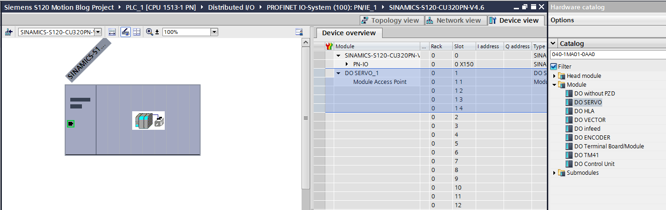The image size is (666, 210).
Task: Select the DO SERVO_1 module row text
Action: point(362,73)
